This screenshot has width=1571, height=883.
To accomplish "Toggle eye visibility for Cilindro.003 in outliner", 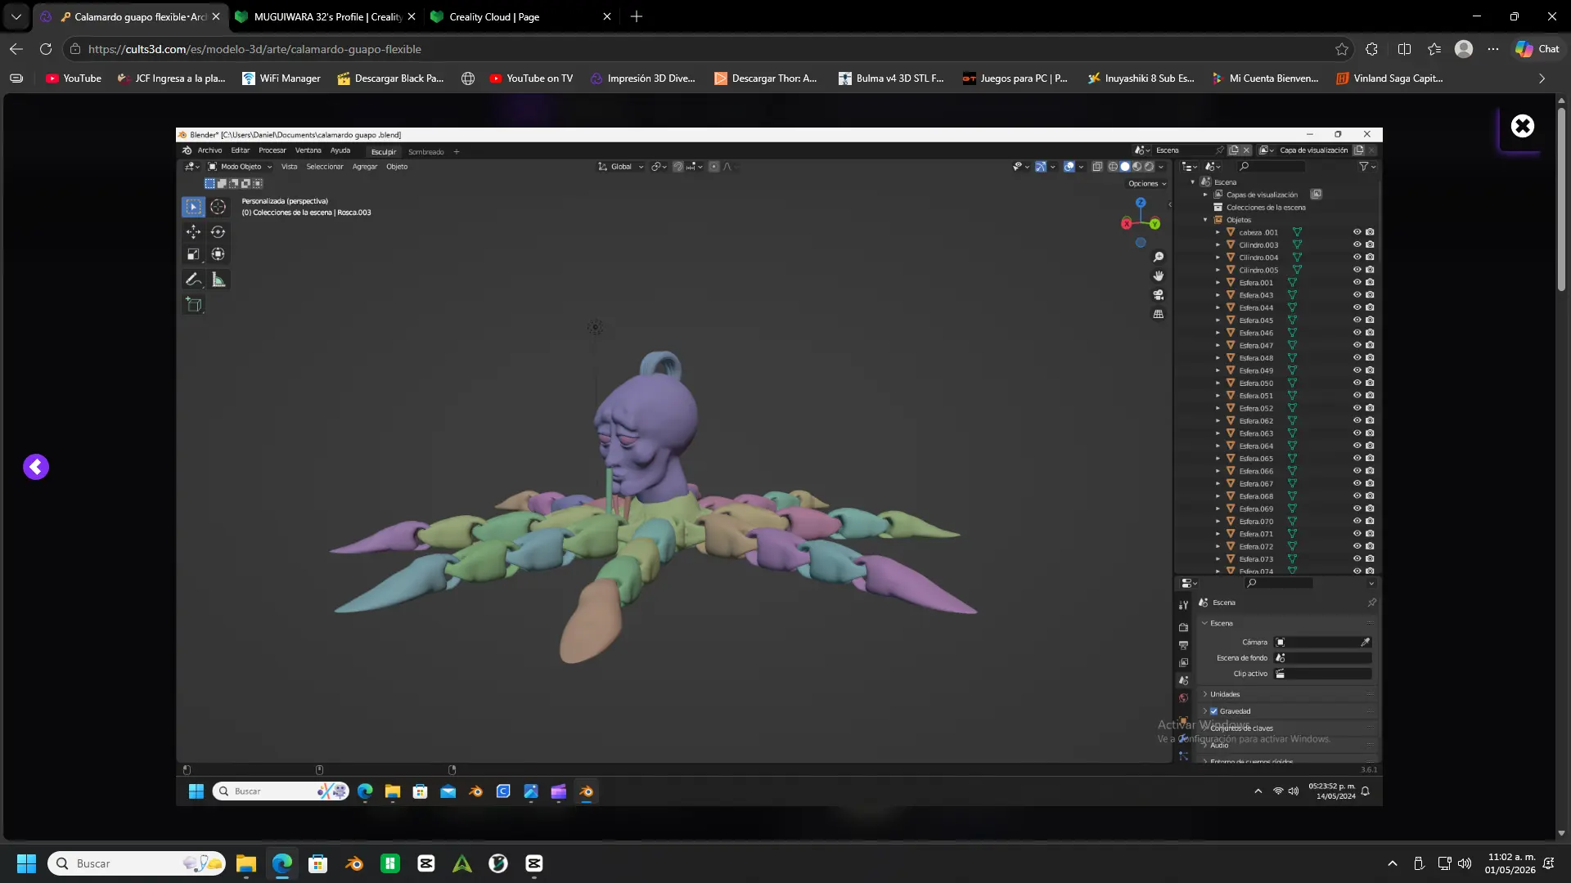I will pos(1357,244).
